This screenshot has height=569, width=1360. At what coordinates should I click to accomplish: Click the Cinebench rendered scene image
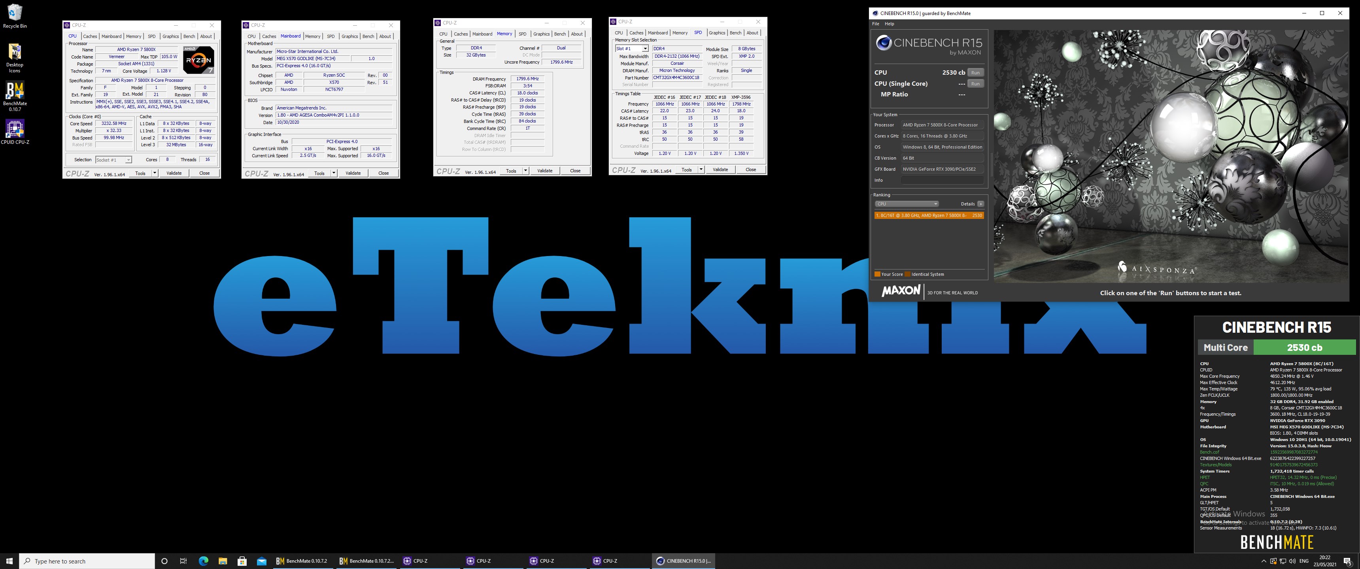click(1171, 156)
